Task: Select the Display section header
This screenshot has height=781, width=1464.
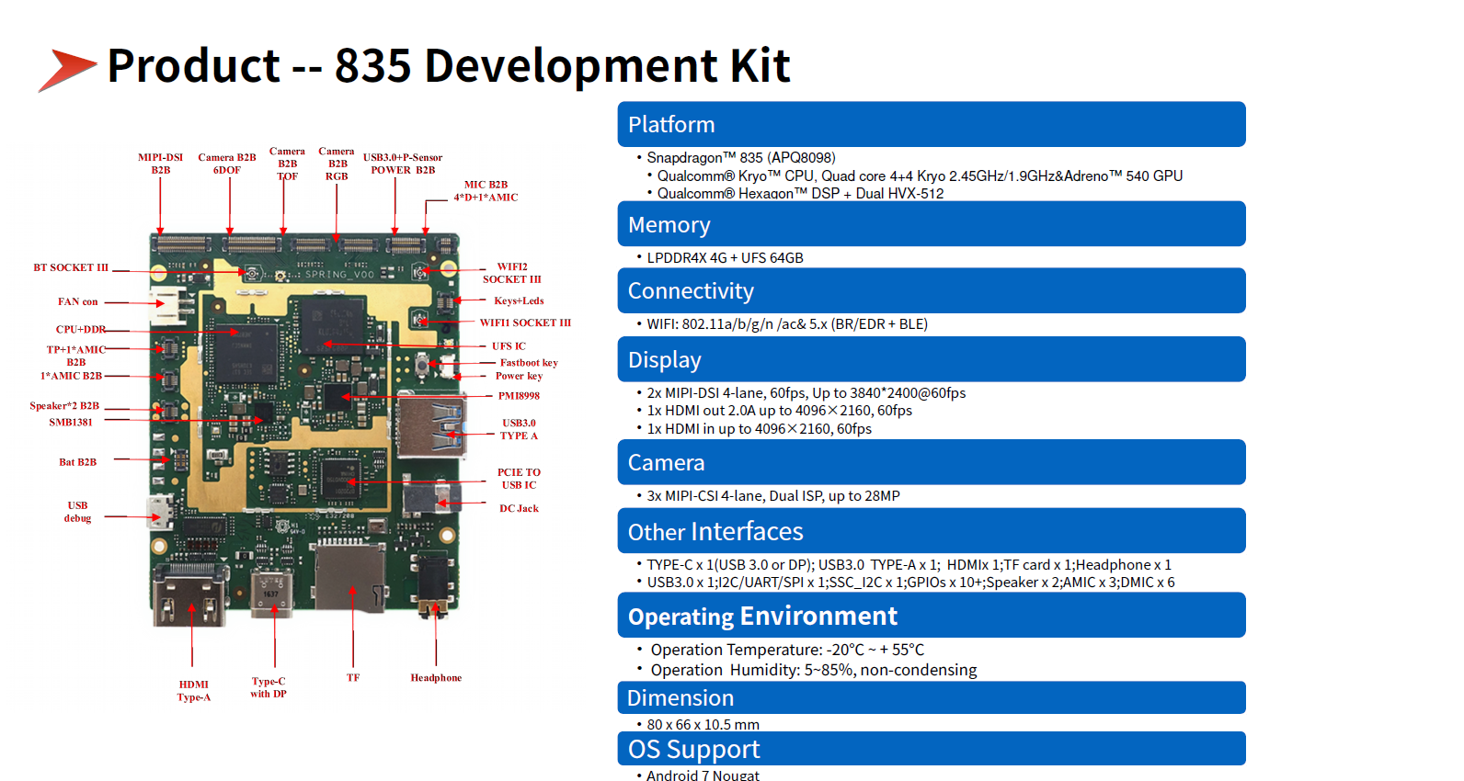Action: pos(932,359)
